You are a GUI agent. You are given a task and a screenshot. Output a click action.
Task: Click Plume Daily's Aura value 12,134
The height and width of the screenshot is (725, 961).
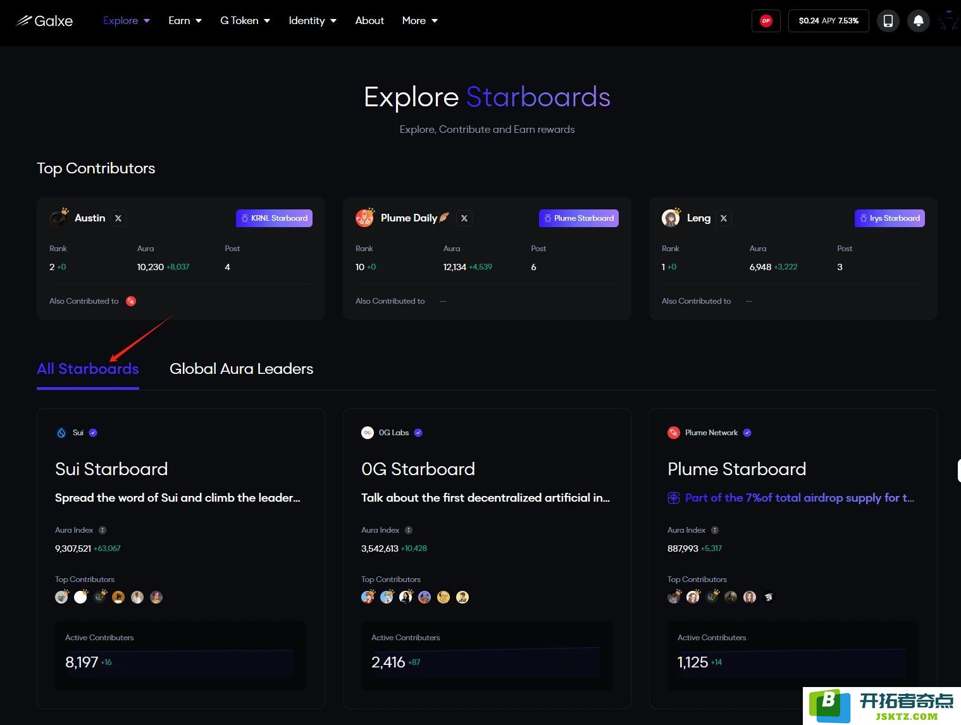(455, 267)
